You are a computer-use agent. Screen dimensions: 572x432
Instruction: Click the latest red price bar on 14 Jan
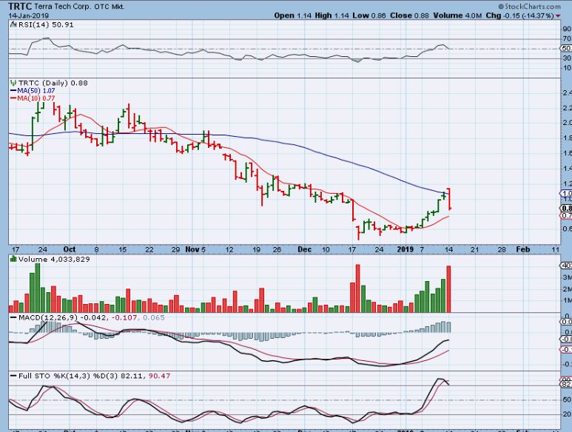(x=450, y=199)
